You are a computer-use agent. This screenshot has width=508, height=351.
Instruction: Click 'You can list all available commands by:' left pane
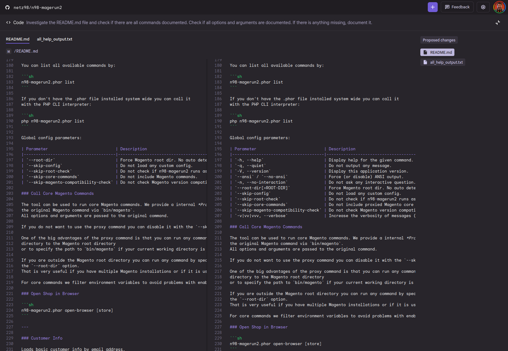(x=68, y=66)
